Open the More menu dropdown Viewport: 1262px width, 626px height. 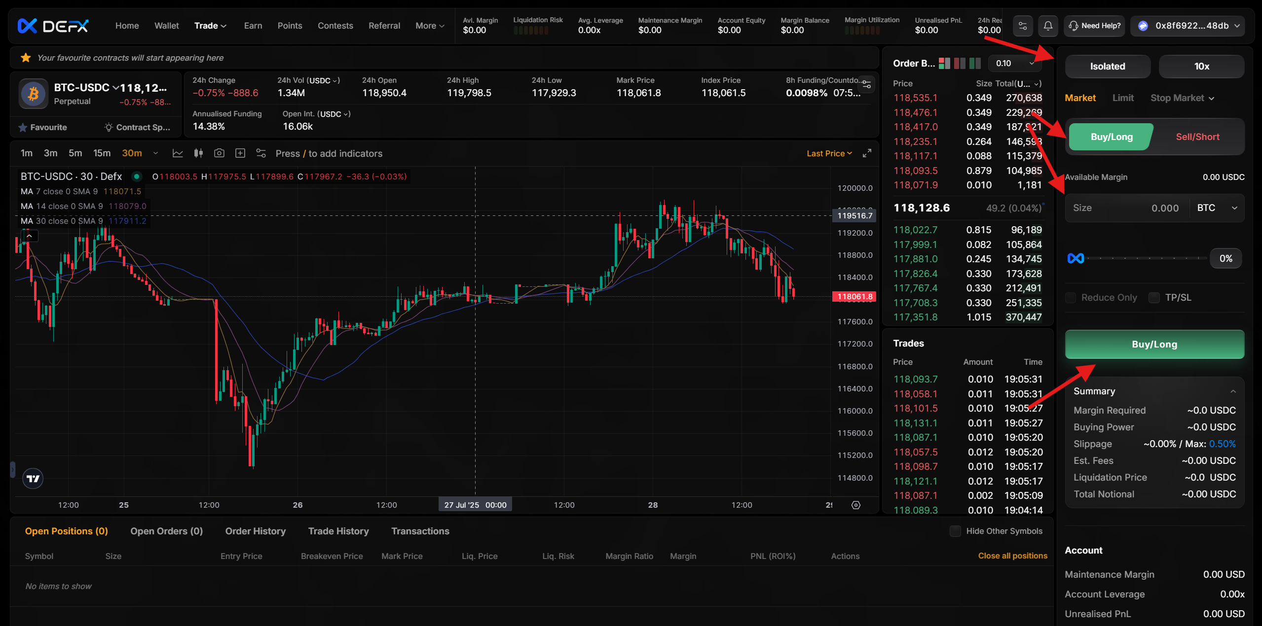pos(430,26)
